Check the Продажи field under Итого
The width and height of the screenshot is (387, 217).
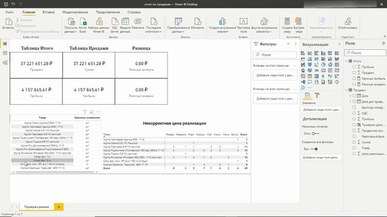coord(354,73)
